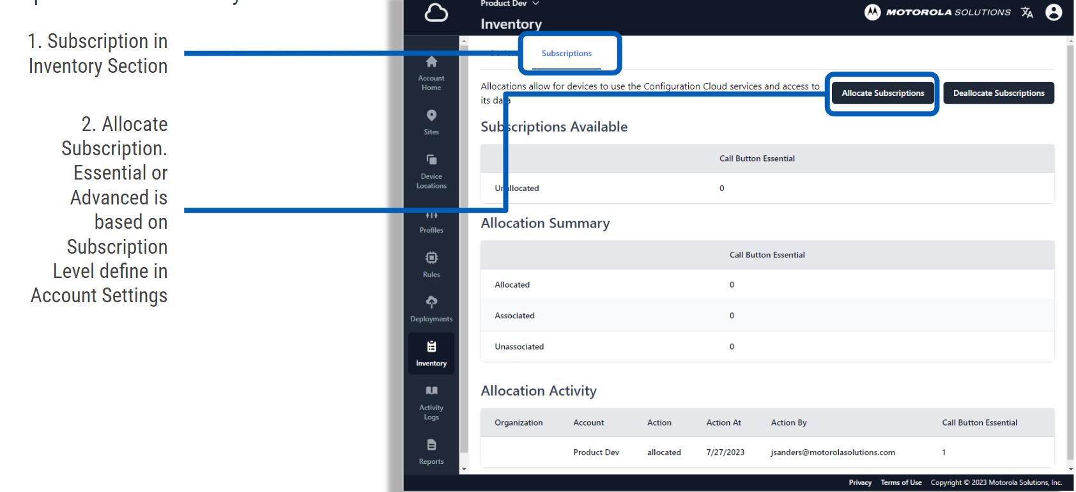Open Activity Logs

[431, 403]
